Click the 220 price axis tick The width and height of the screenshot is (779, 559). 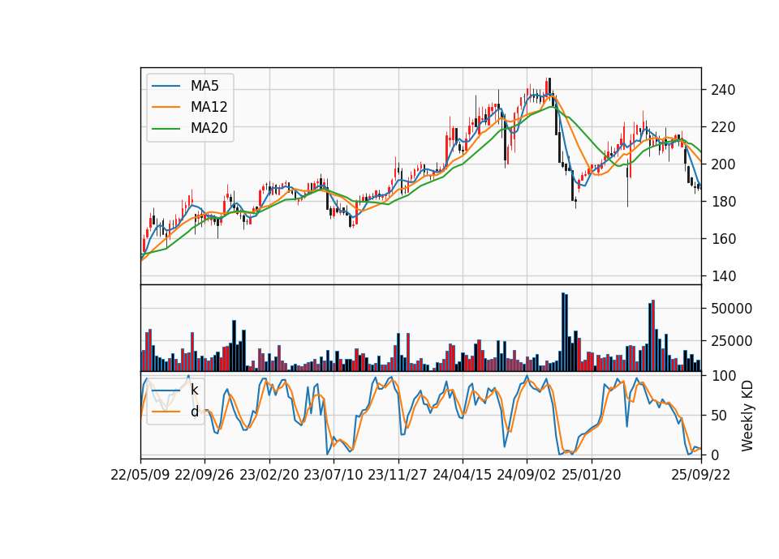pyautogui.click(x=723, y=127)
